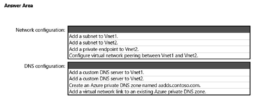
Task: Pick the Vnet1 custom DNS server answer
Action: click(x=159, y=73)
